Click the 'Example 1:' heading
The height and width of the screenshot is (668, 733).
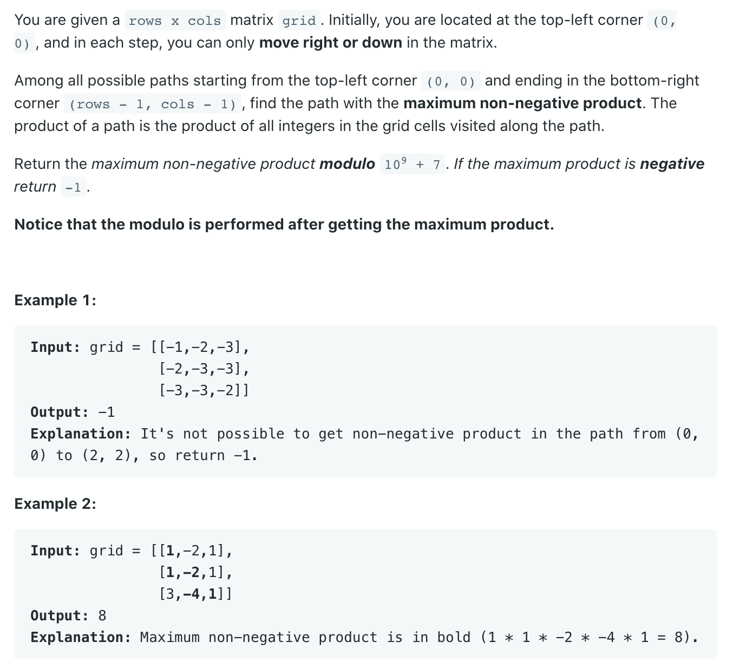55,300
